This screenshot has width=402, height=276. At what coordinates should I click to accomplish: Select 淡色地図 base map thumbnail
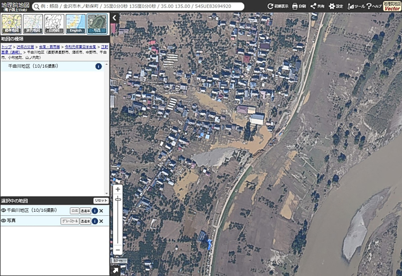pos(33,24)
